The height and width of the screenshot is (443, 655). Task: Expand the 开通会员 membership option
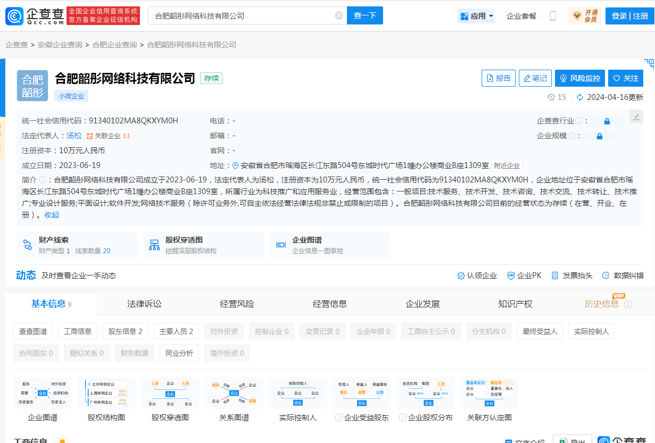(584, 15)
